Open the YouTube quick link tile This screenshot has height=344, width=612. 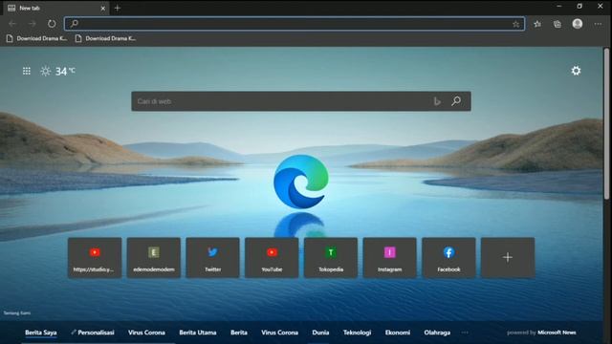[272, 258]
